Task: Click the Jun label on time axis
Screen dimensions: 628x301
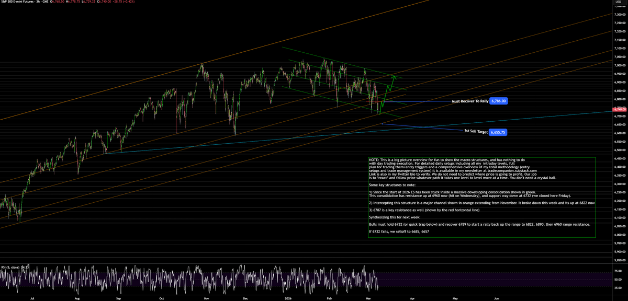Action: (496, 297)
